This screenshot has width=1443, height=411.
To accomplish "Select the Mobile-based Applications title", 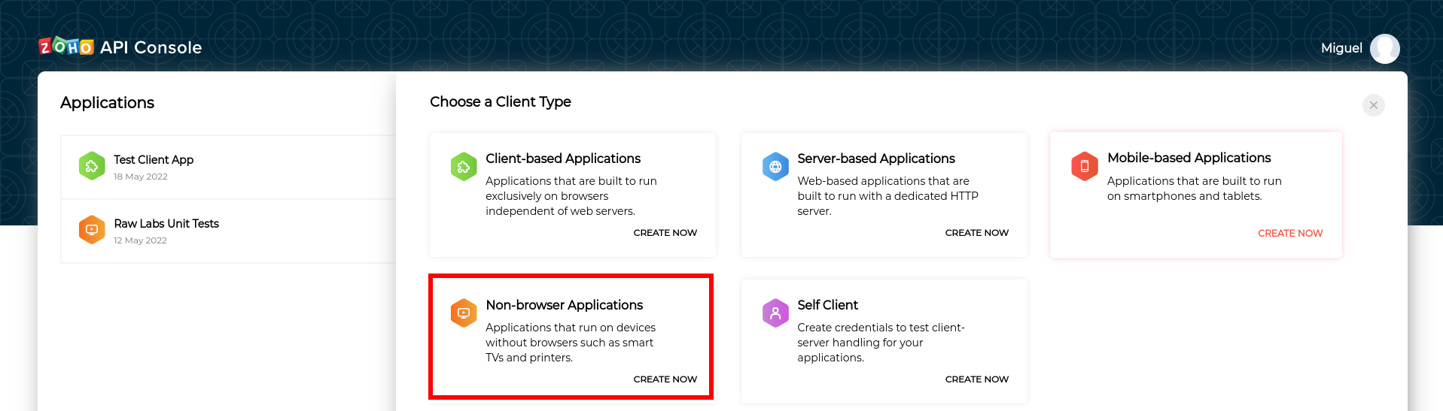I will click(1189, 158).
